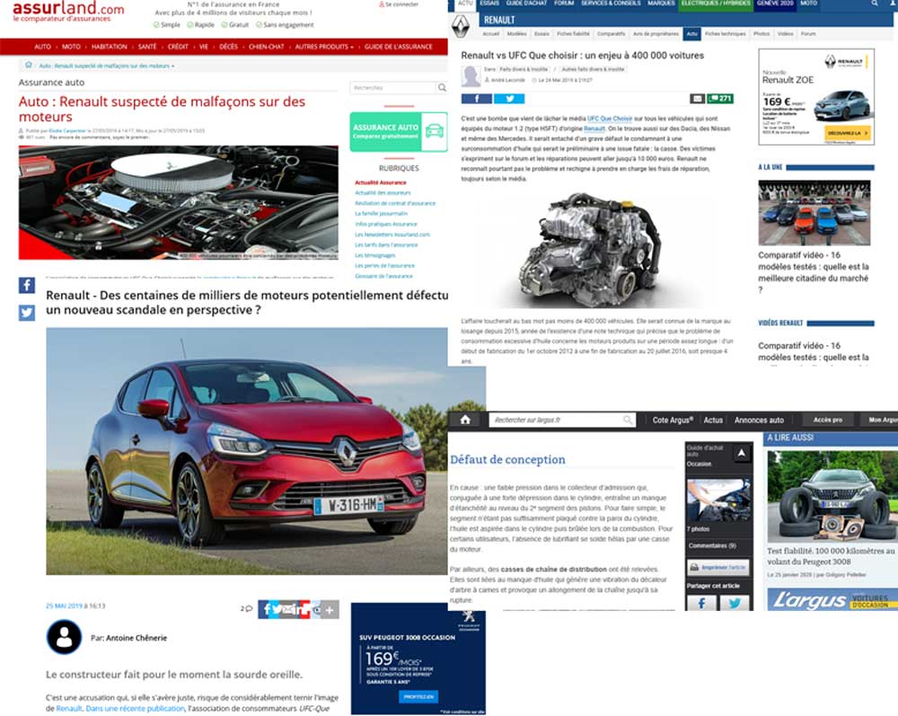The width and height of the screenshot is (898, 716).
Task: Open the Avis de propriétaires tab
Action: click(656, 34)
